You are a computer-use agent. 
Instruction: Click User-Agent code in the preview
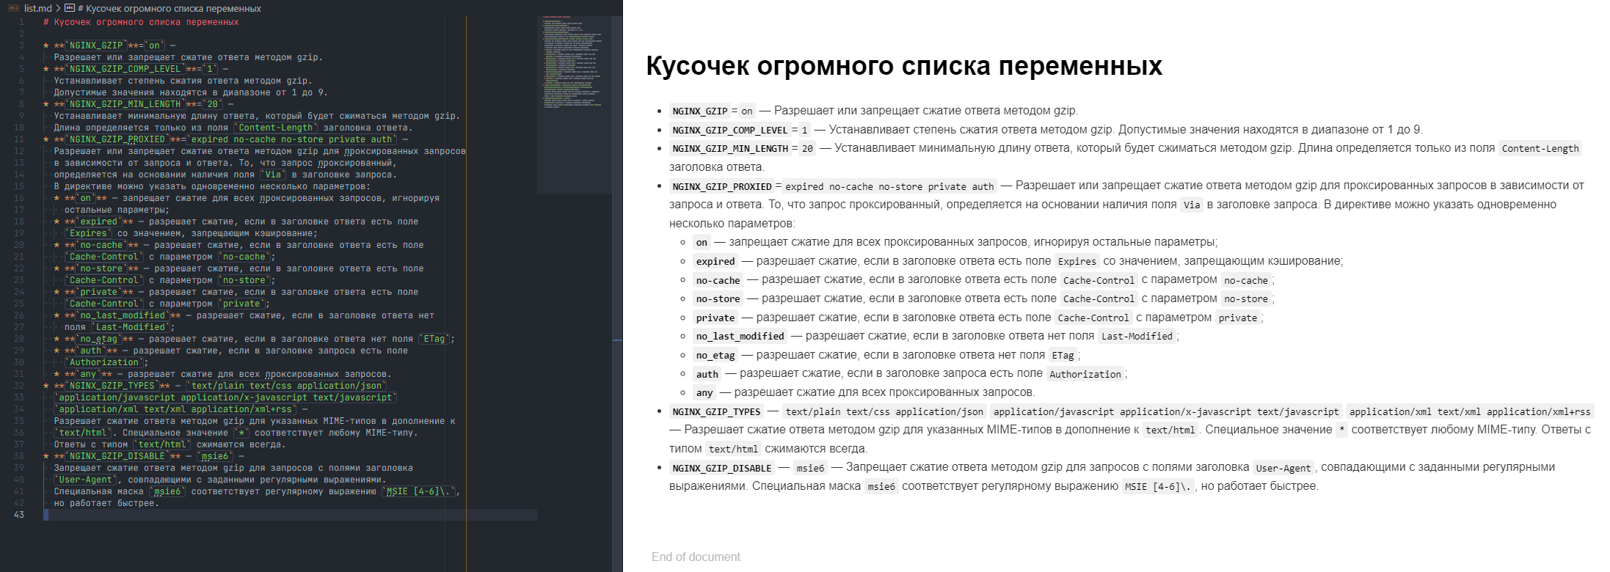coord(1283,468)
